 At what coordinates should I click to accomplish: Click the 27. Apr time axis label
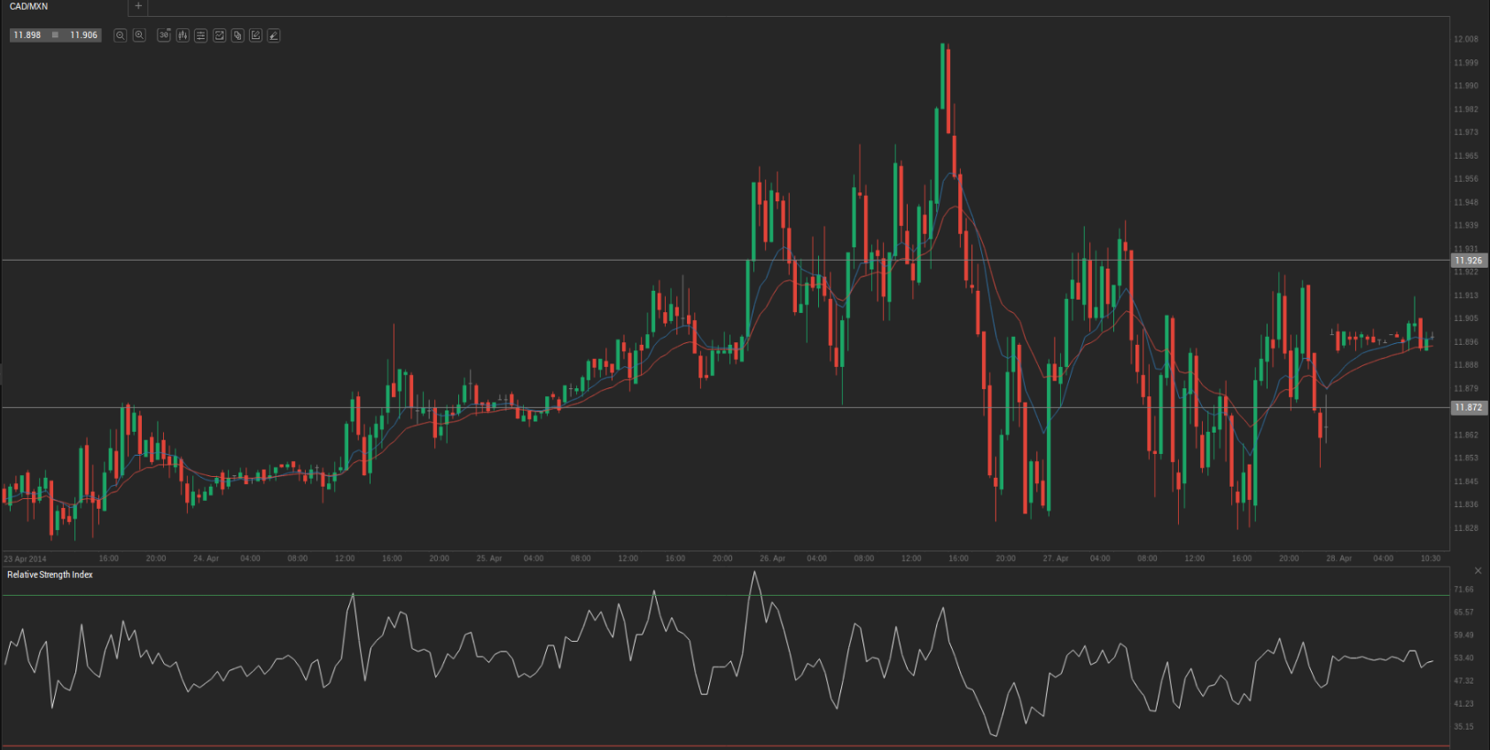click(1056, 559)
